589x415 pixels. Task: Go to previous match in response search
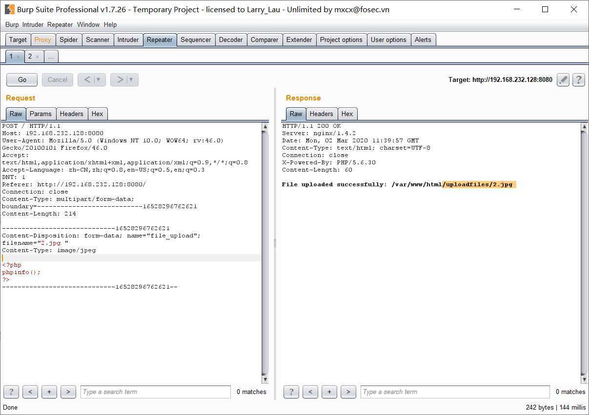click(x=310, y=392)
